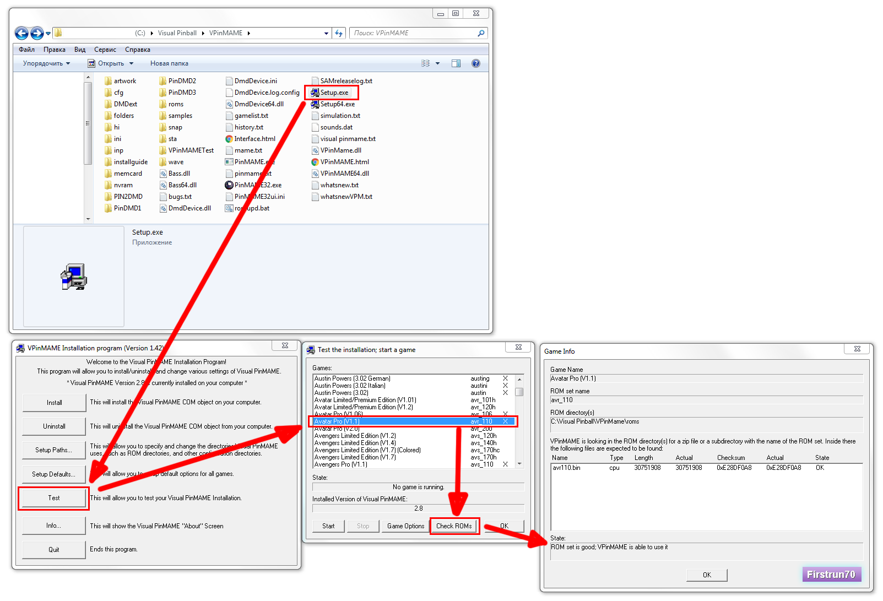Click the Install button
This screenshot has width=883, height=601.
[x=54, y=403]
